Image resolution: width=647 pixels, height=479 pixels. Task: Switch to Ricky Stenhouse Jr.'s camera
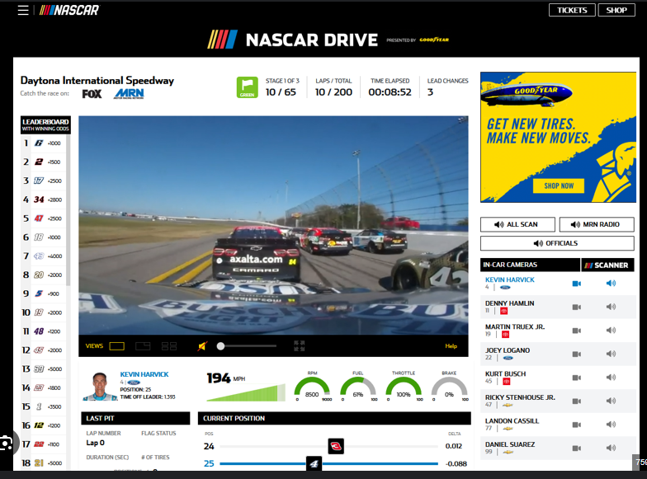576,401
